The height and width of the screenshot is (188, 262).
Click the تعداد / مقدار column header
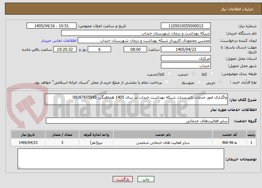62,135
